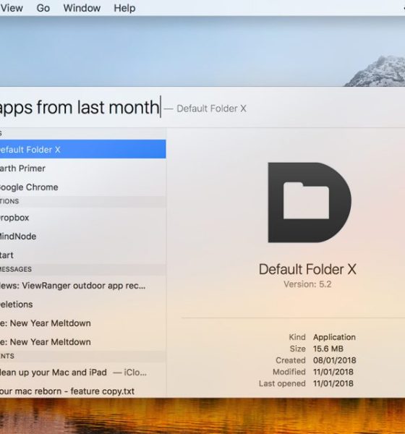The width and height of the screenshot is (405, 434).
Task: Select the Default Folder X result
Action: 82,149
